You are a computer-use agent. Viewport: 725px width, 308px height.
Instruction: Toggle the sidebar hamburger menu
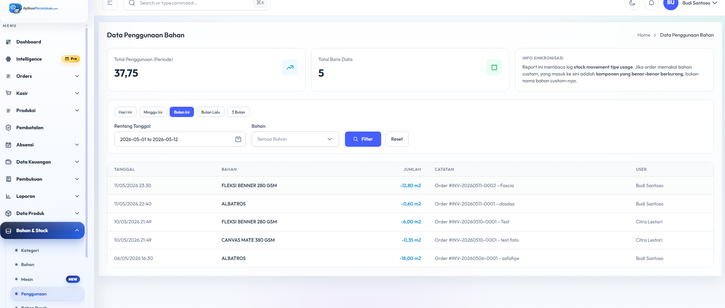tap(110, 3)
